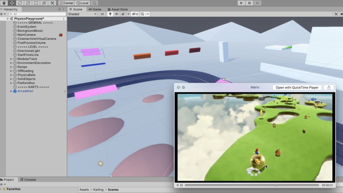Open Project create plus dropdown
Image resolution: width=343 pixels, height=193 pixels.
pyautogui.click(x=3, y=184)
